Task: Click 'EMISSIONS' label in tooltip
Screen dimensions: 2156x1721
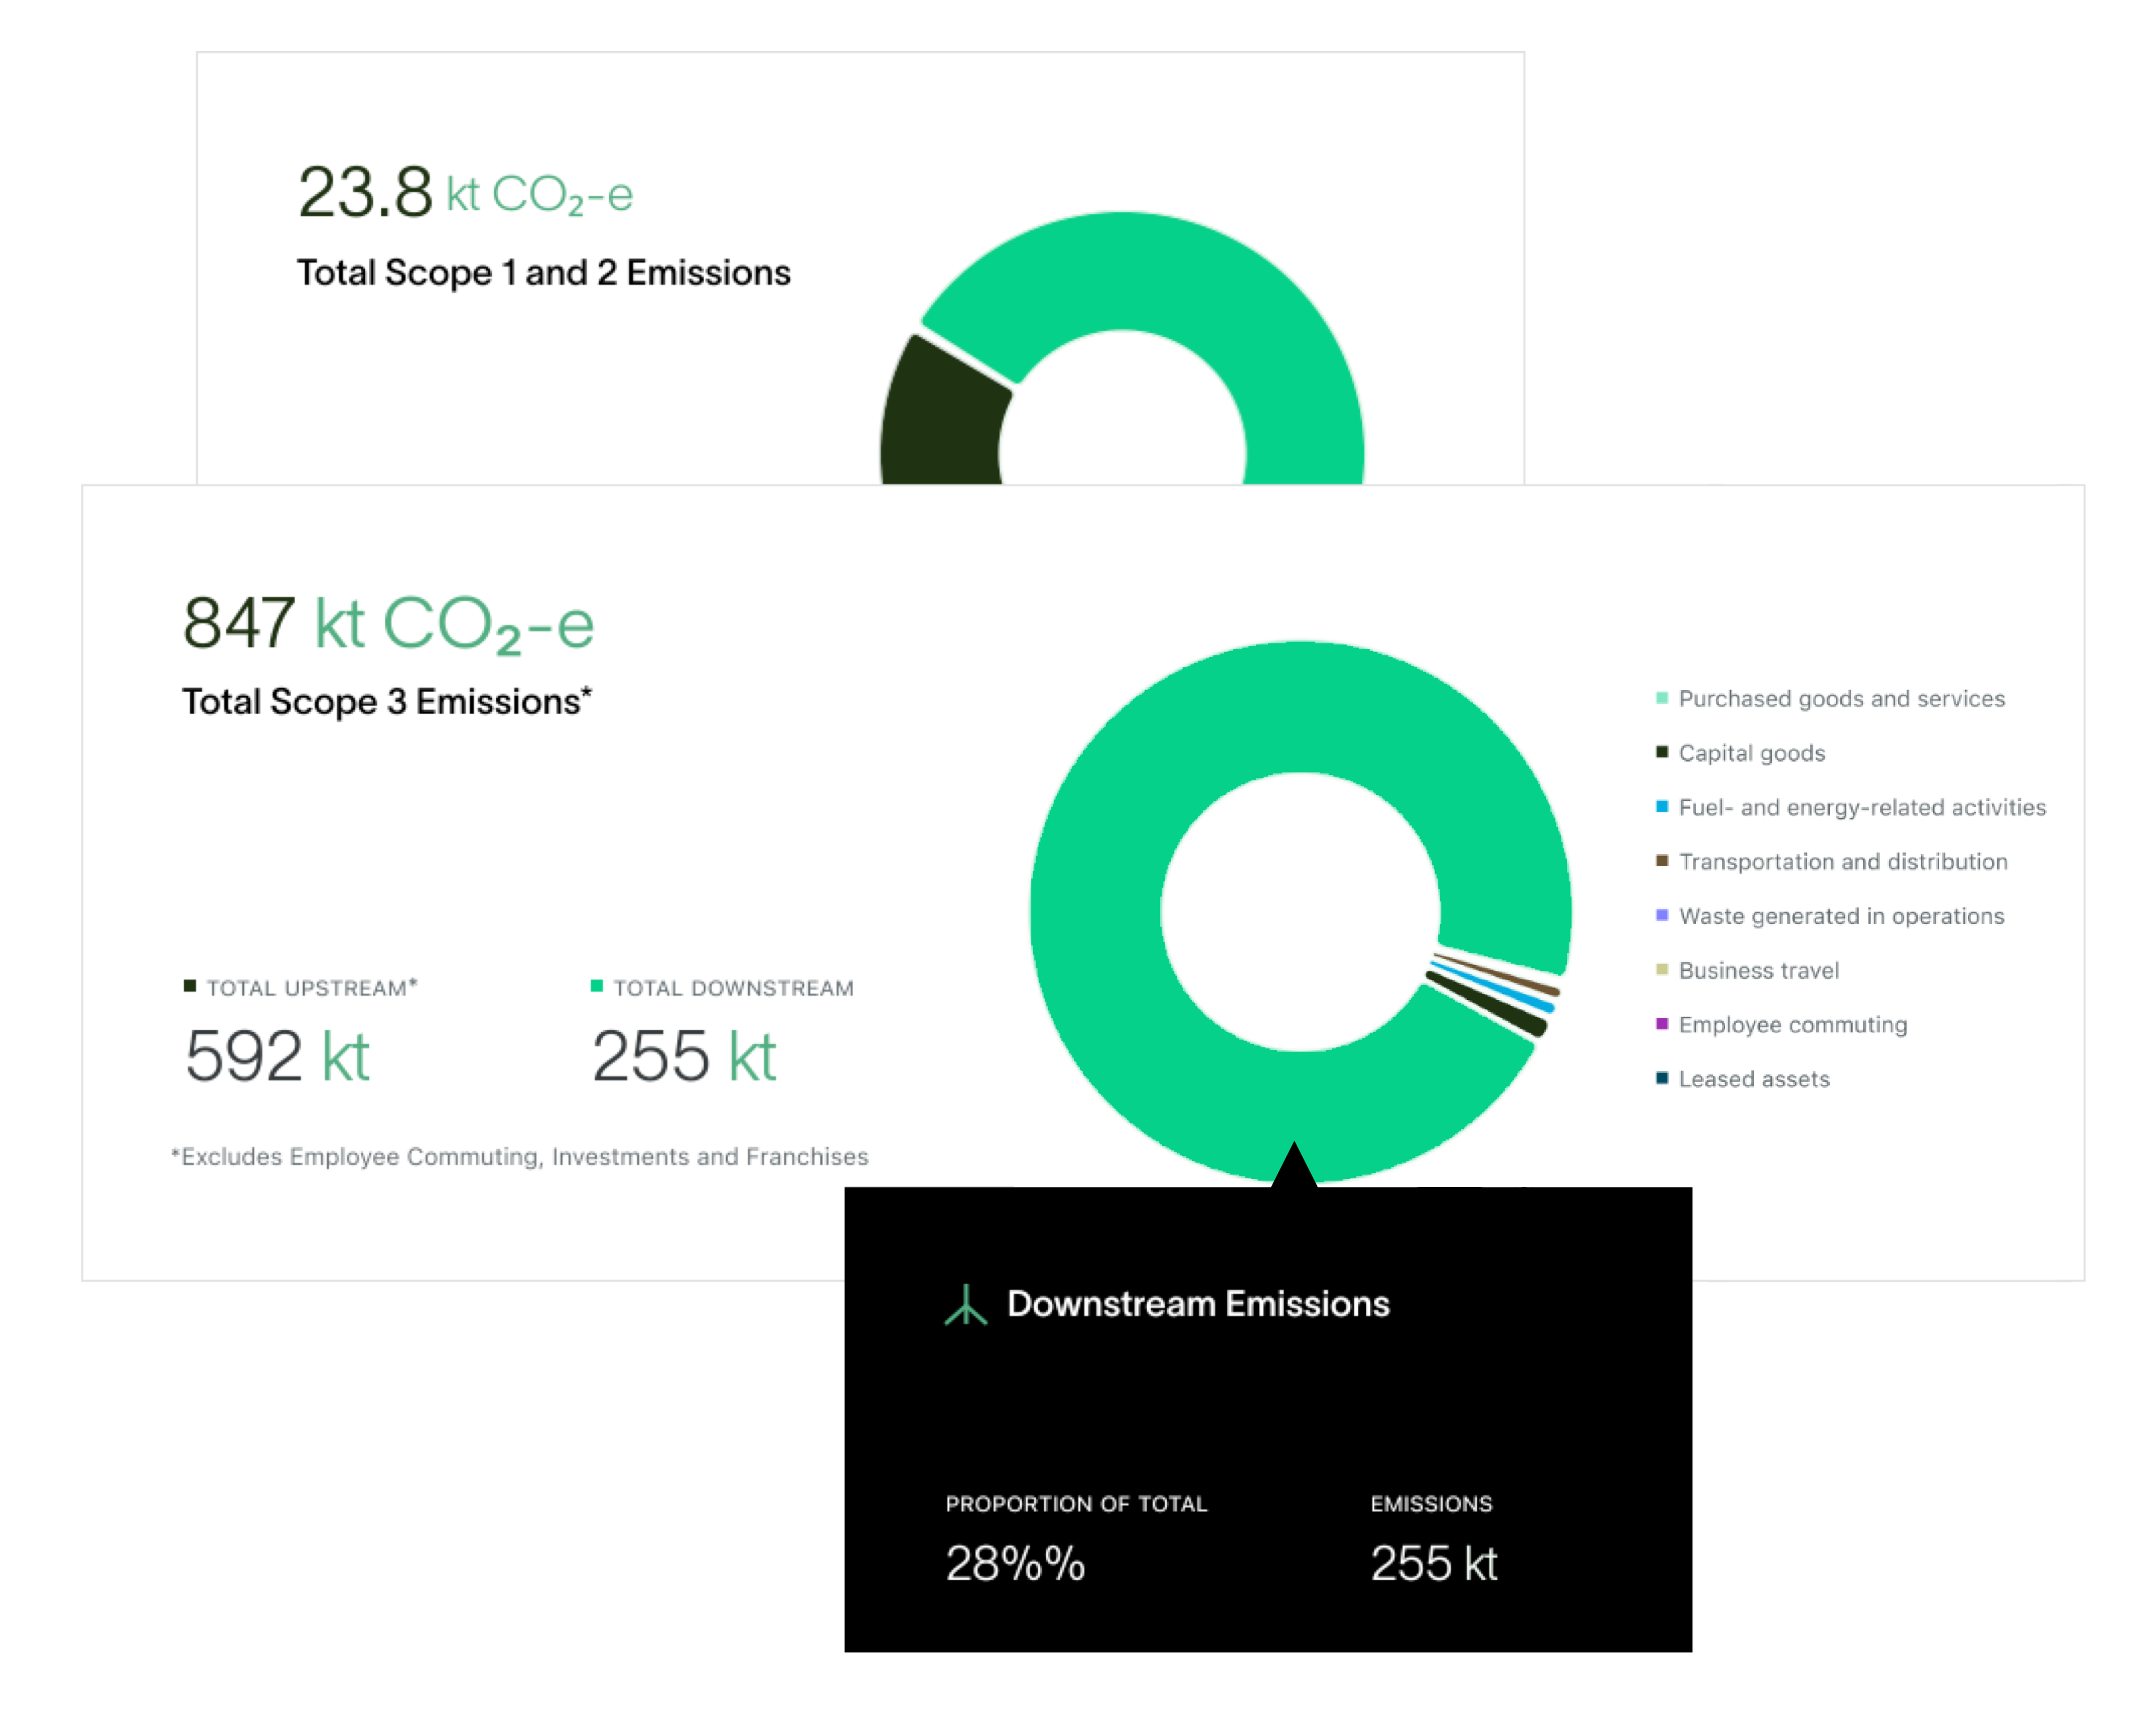Action: (1431, 1504)
